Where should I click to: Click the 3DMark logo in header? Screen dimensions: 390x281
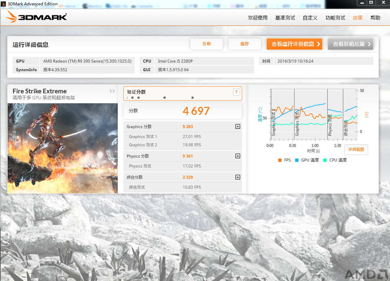coord(36,17)
